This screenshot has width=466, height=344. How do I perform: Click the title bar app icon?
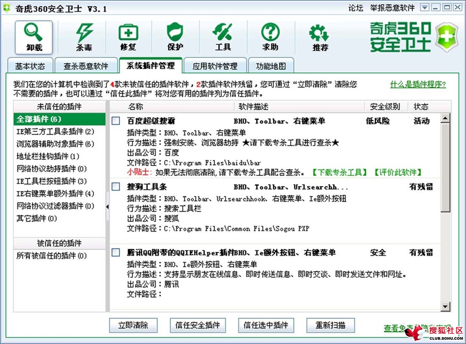point(7,8)
